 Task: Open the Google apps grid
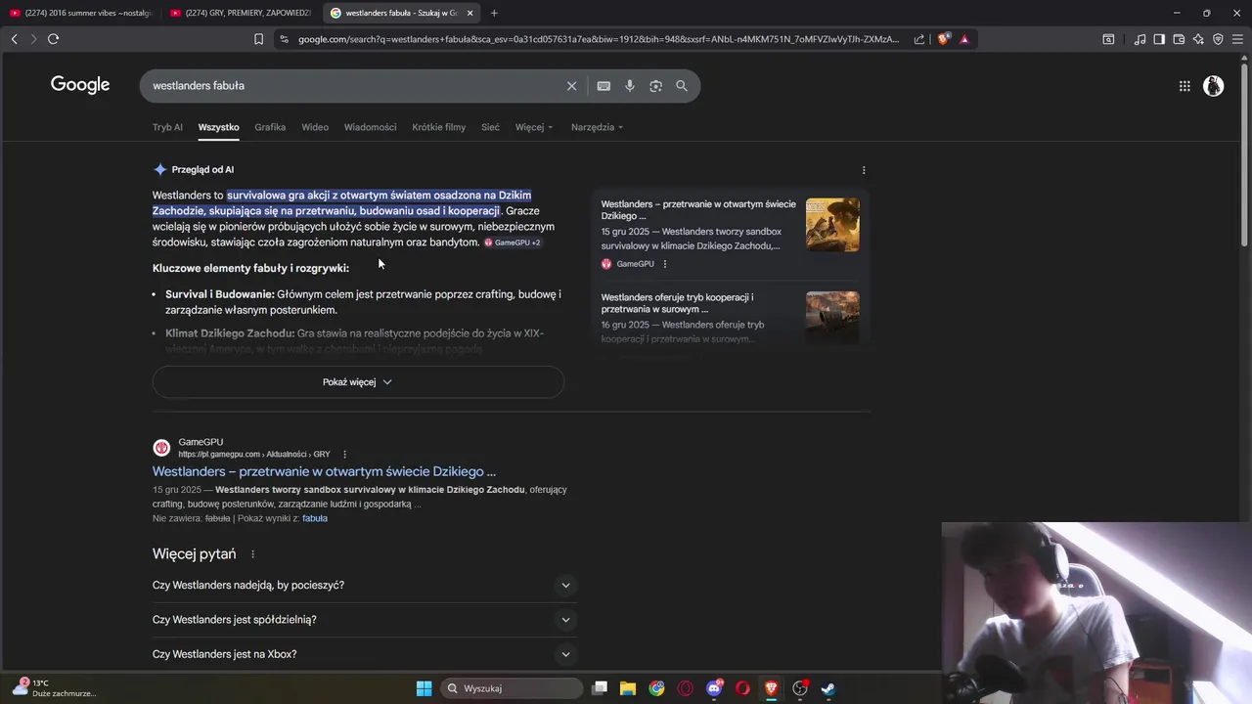pyautogui.click(x=1185, y=86)
